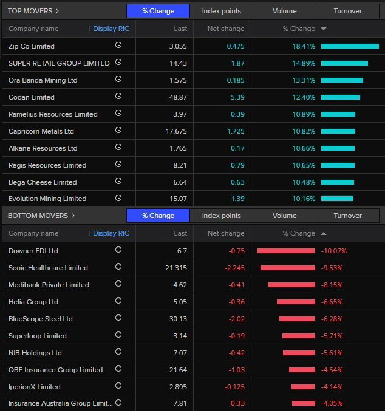Click clock icon beside QBE Insurance Group Limited

coord(118,369)
